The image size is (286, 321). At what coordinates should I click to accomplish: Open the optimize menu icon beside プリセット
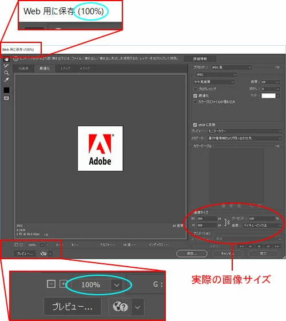coord(277,67)
